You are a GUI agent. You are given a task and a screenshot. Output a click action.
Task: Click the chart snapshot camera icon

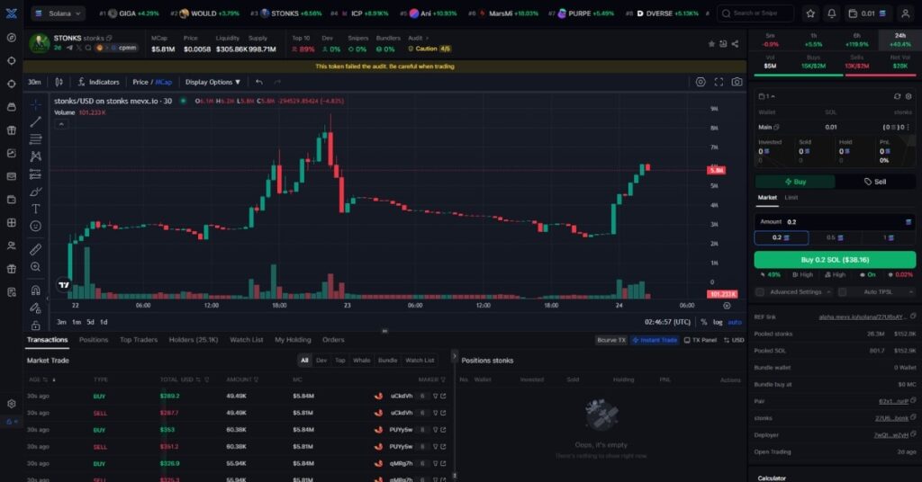click(x=737, y=82)
